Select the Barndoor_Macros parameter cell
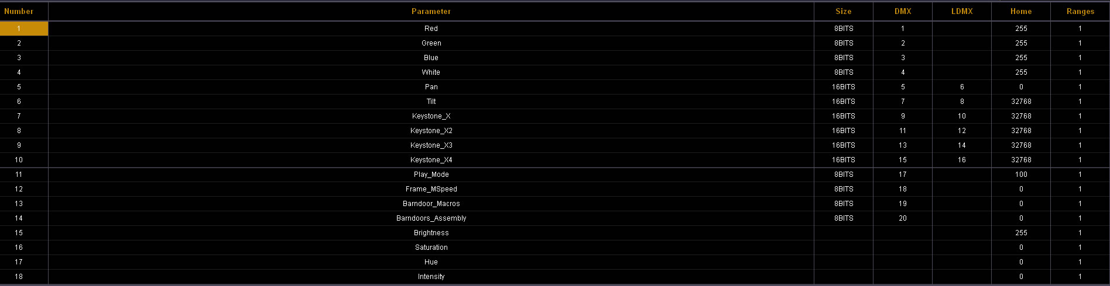Image resolution: width=1110 pixels, height=286 pixels. 431,204
